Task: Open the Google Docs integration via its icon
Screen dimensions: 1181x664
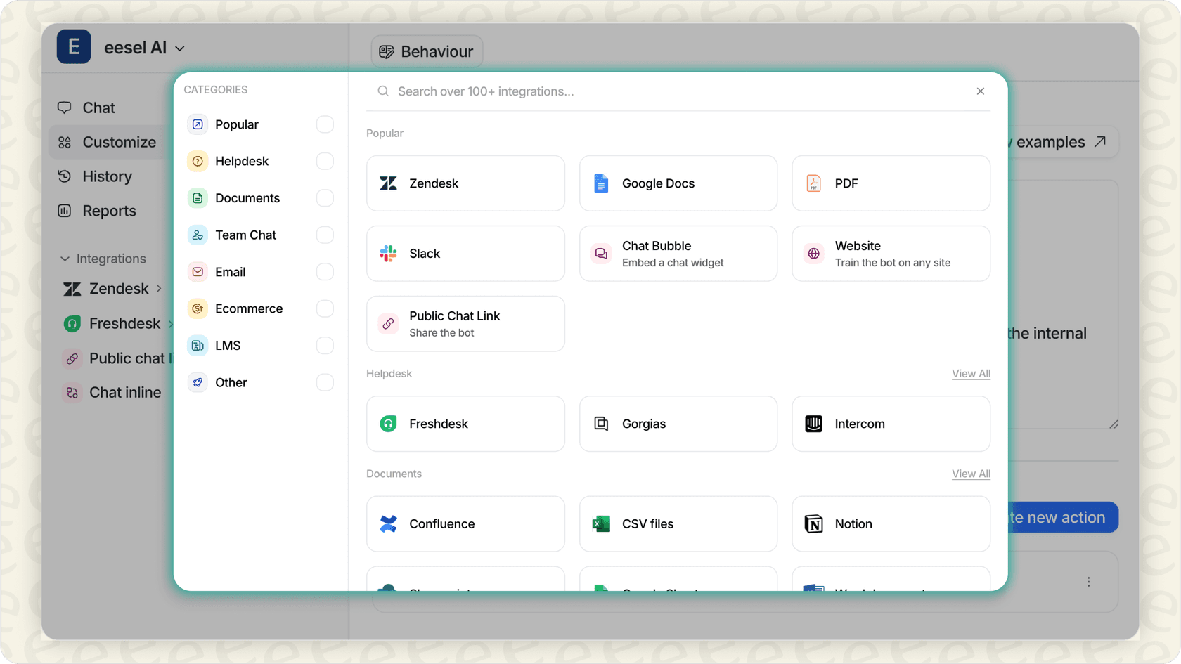Action: (x=601, y=183)
